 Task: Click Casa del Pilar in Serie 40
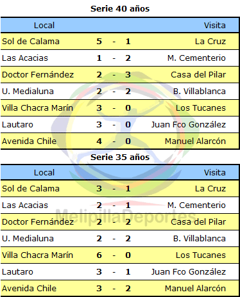198,75
